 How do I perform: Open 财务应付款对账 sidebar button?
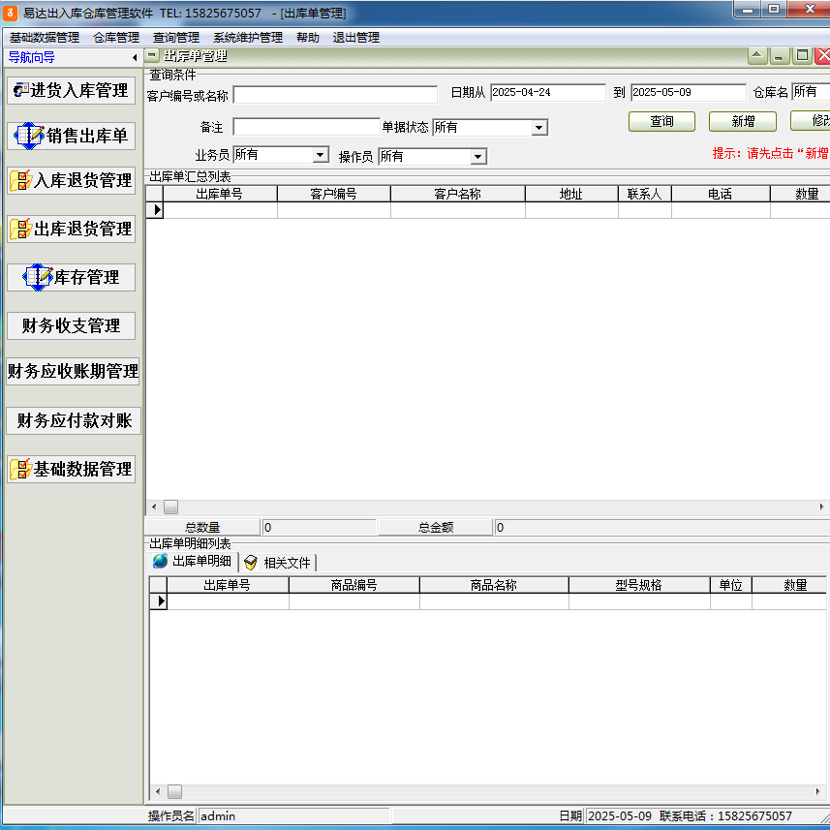pyautogui.click(x=74, y=421)
